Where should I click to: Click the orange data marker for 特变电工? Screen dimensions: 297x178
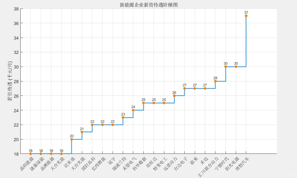pyautogui.click(x=164, y=103)
